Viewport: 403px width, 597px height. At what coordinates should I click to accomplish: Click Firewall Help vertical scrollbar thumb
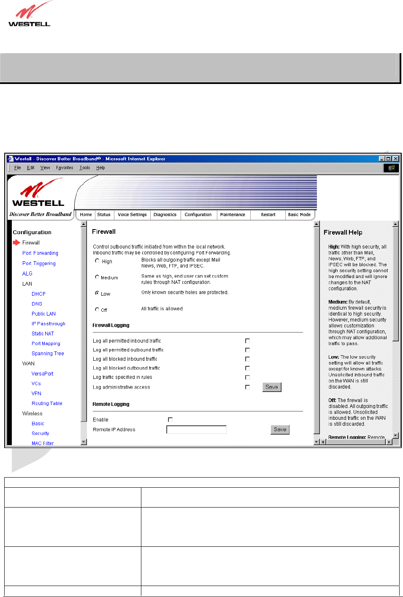click(x=395, y=284)
